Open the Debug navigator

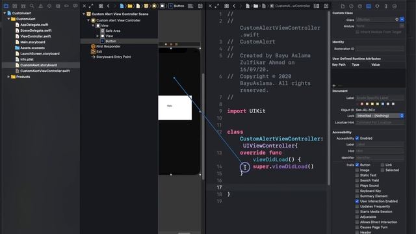point(58,6)
